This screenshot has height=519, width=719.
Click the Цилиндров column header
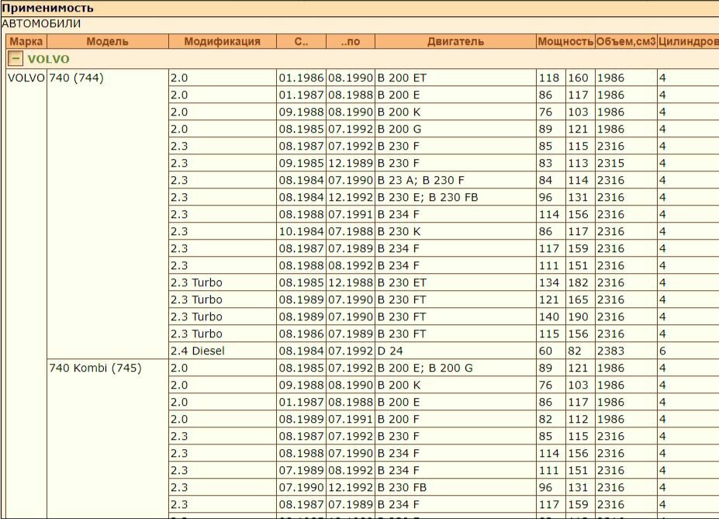point(688,41)
